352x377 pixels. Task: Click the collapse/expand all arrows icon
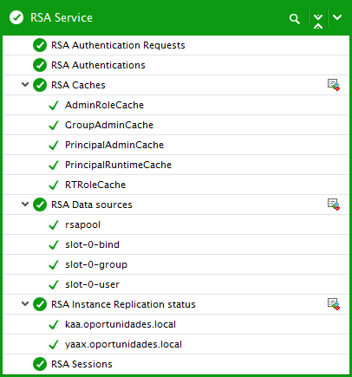click(x=318, y=21)
